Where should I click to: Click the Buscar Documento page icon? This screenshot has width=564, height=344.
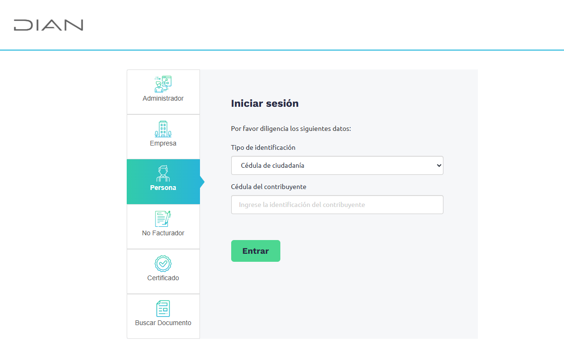point(163,309)
